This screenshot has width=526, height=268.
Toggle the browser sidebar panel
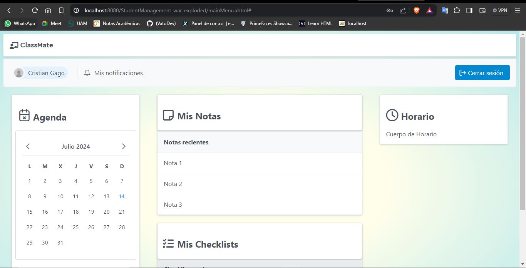pos(469,10)
